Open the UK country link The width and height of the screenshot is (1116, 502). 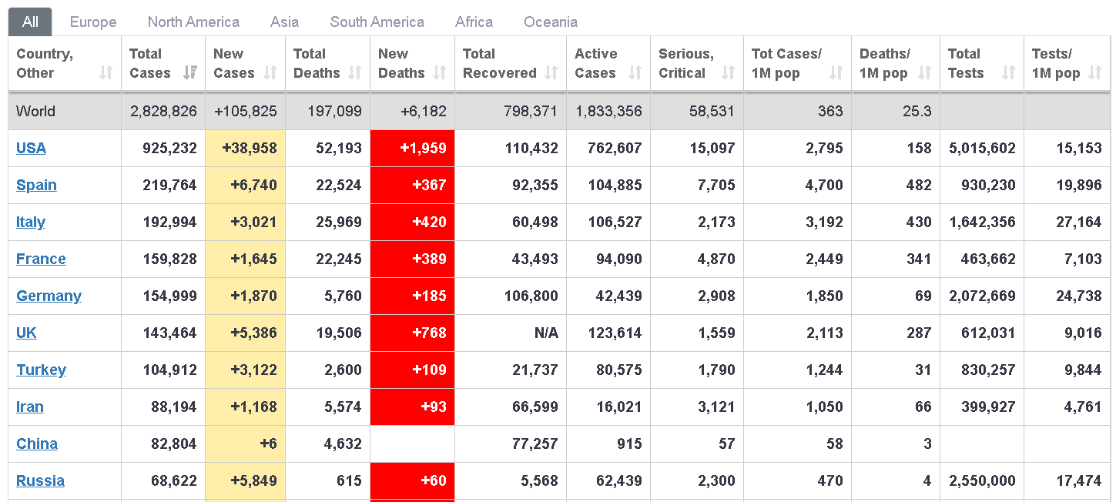26,333
